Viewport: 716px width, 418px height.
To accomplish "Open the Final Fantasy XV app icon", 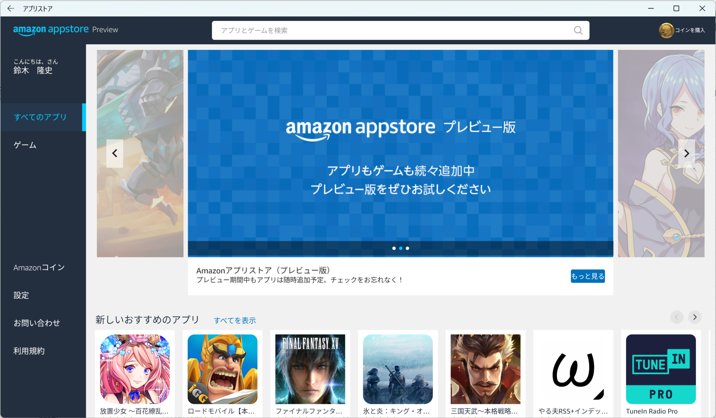I will click(x=310, y=369).
